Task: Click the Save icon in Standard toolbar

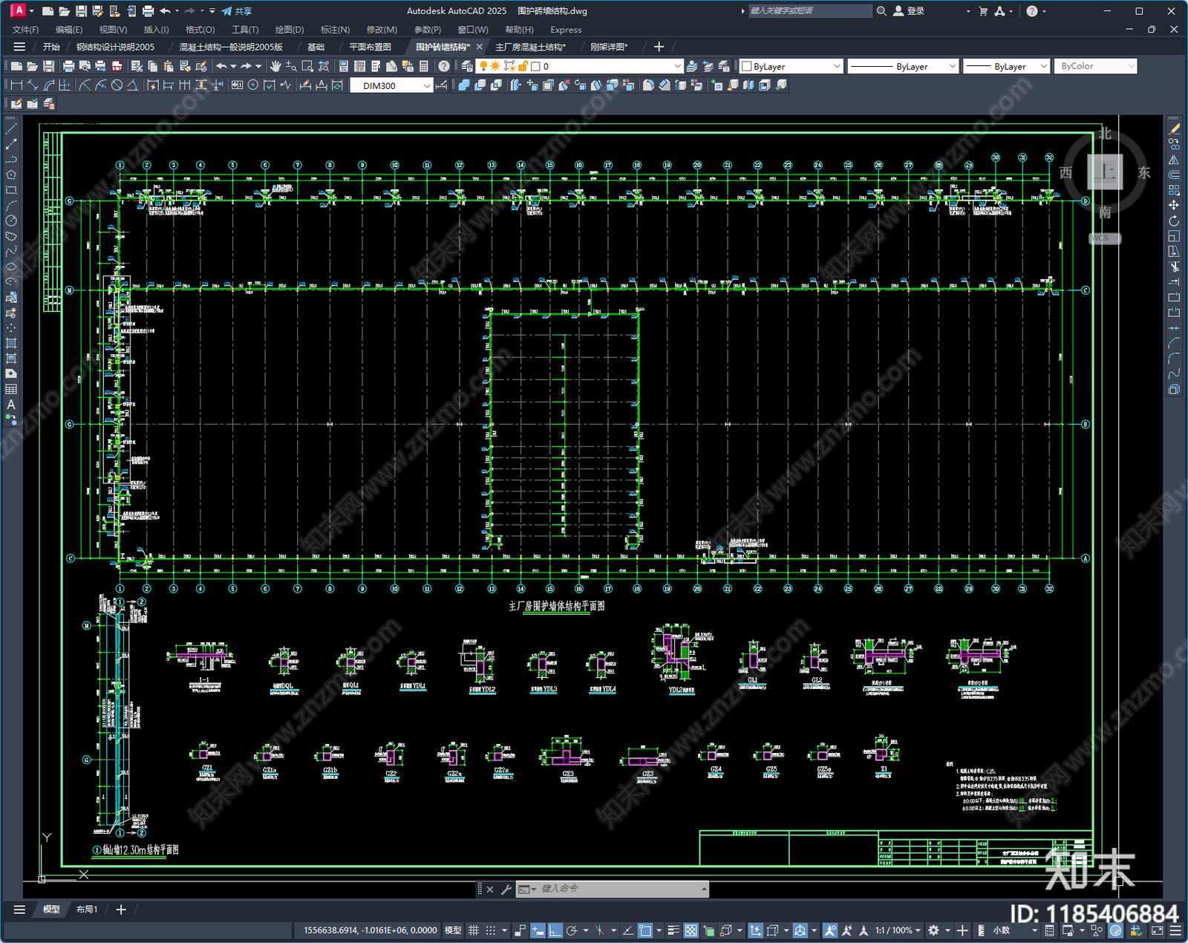Action: [48, 66]
